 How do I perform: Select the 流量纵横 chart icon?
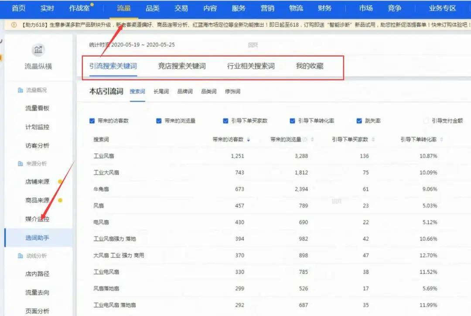pos(38,50)
